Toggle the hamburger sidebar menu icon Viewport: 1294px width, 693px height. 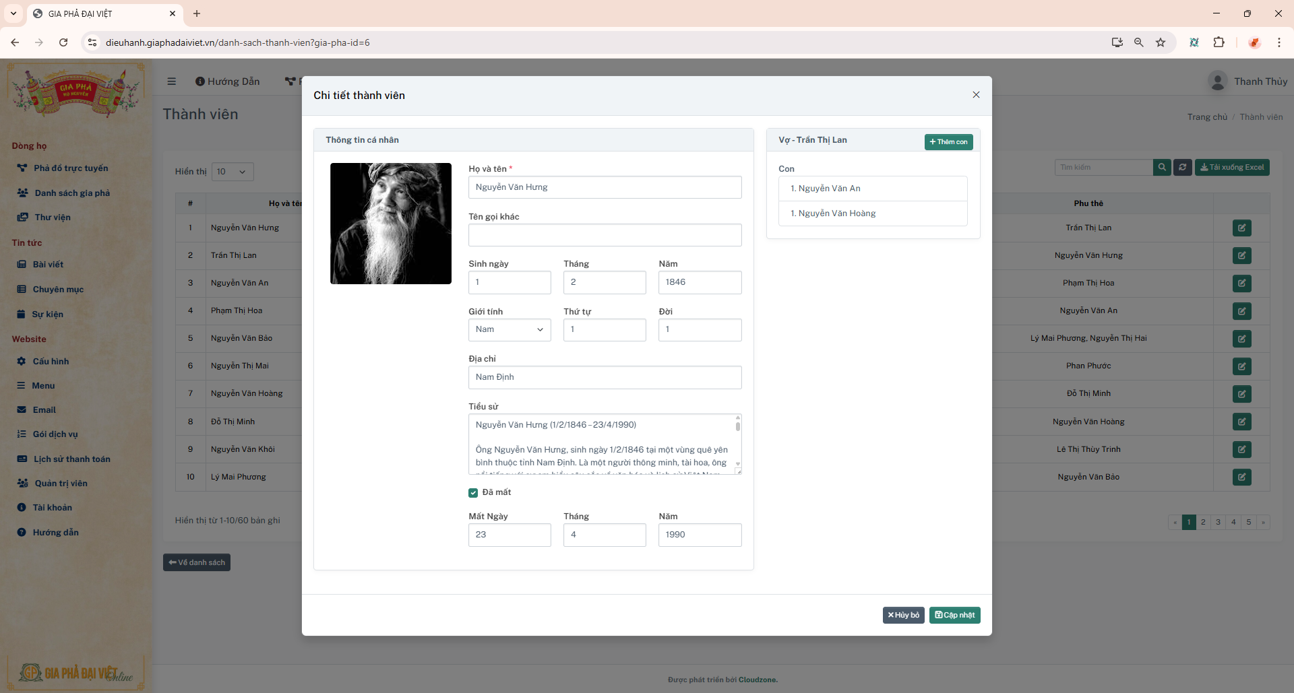[x=172, y=81]
